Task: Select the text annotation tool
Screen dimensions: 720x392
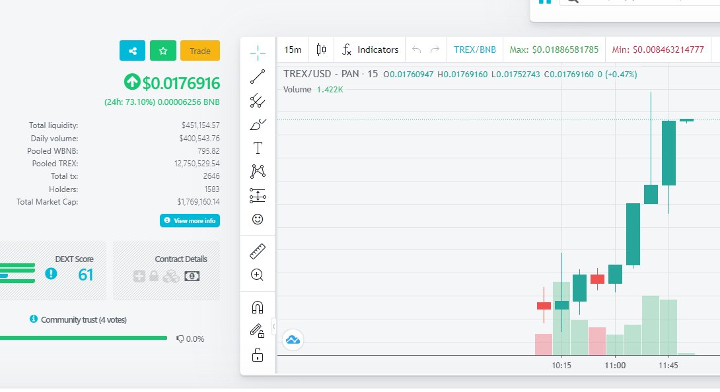Action: [x=258, y=148]
